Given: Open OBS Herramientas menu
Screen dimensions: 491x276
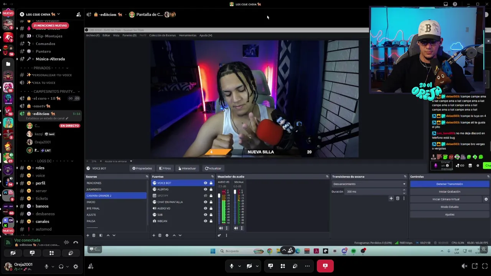Looking at the screenshot, I should click(188, 35).
